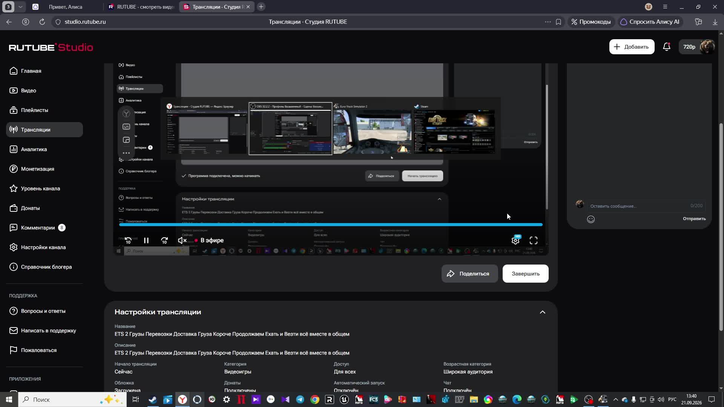
Task: Rewind the stream 10 seconds
Action: click(x=128, y=240)
